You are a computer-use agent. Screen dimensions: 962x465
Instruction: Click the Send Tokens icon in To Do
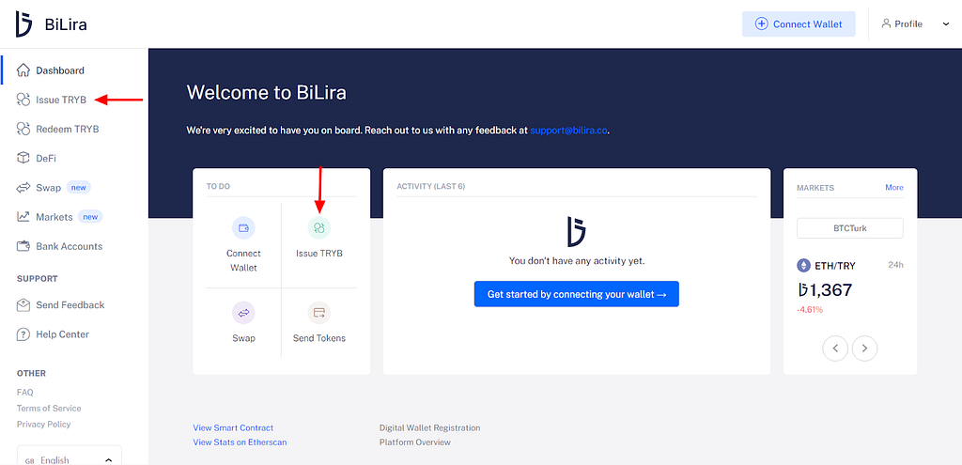pos(319,313)
